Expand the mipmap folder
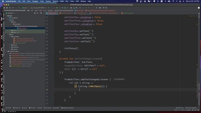 pyautogui.click(x=10, y=47)
